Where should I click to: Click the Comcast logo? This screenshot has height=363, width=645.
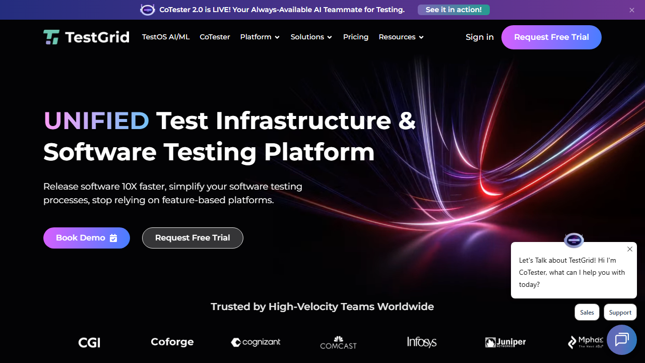tap(339, 343)
